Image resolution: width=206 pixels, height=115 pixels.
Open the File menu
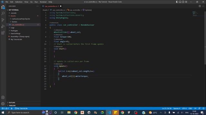pyautogui.click(x=7, y=2)
